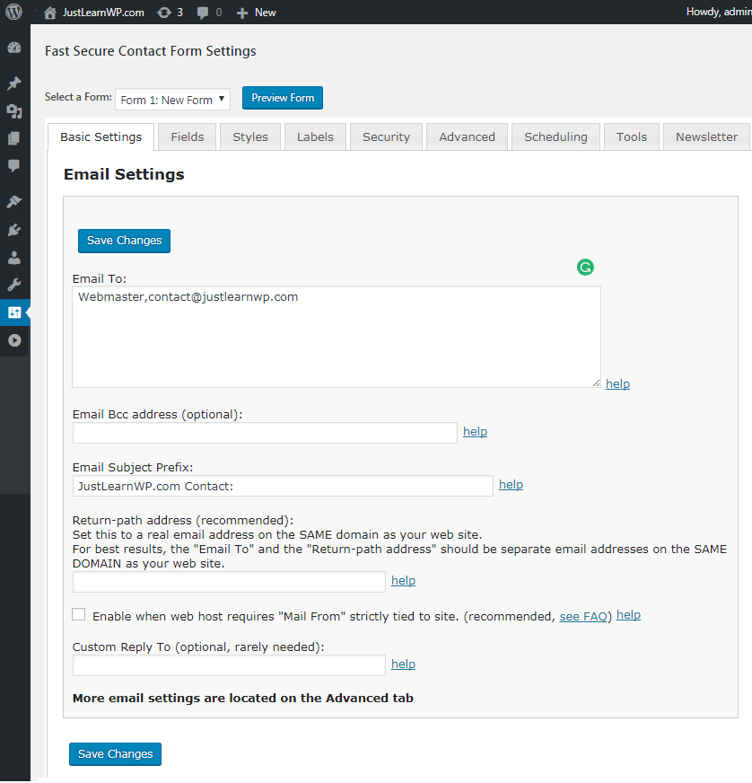Focus the Email To text area

coord(337,337)
